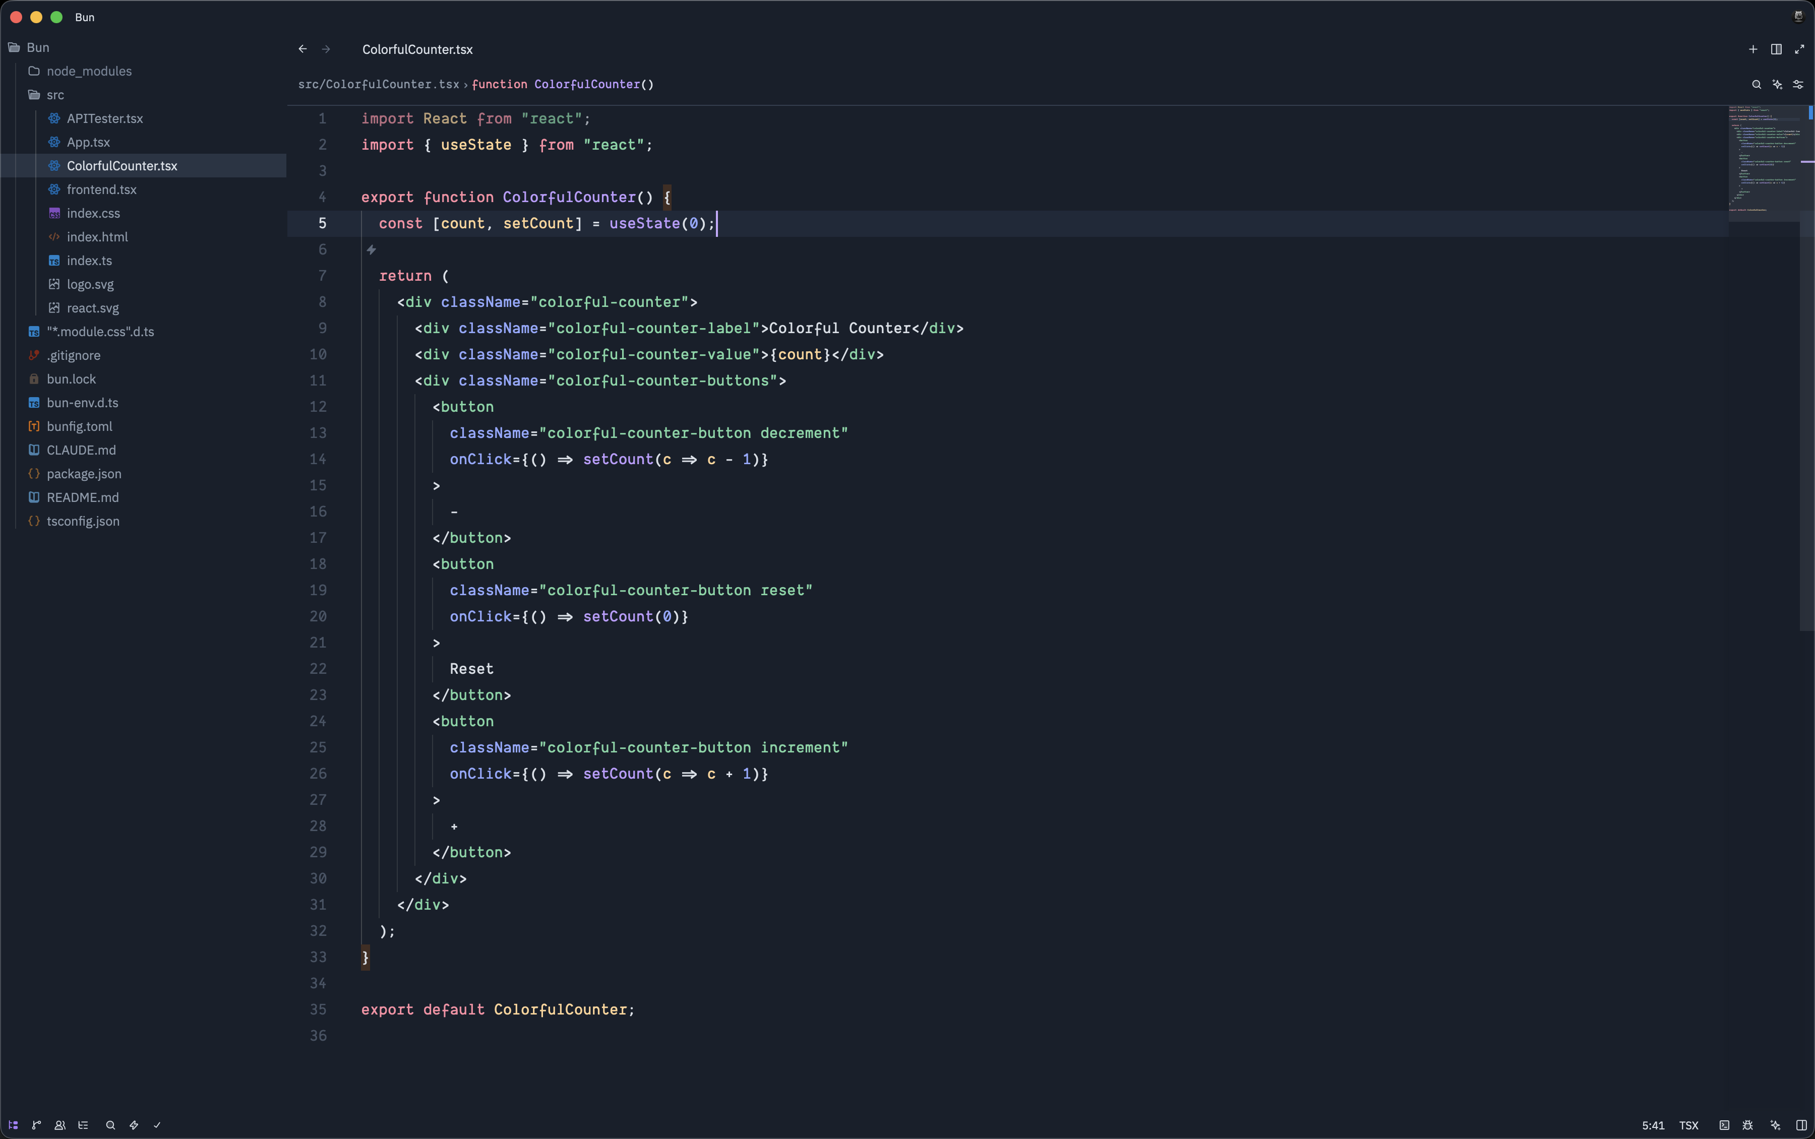Open the debugger bug icon
The image size is (1815, 1139).
click(x=1748, y=1125)
